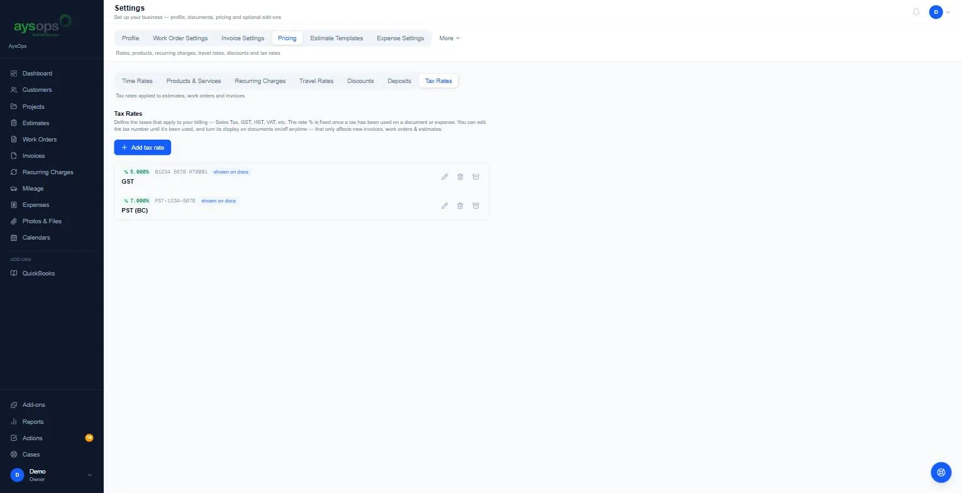Click the AysOps logo
The height and width of the screenshot is (493, 962).
click(43, 26)
